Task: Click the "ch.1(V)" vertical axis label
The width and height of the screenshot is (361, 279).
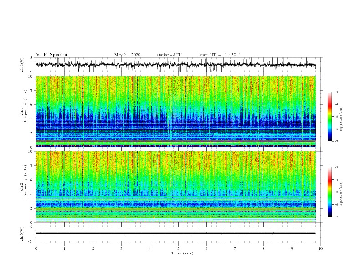Action: (x=22, y=65)
